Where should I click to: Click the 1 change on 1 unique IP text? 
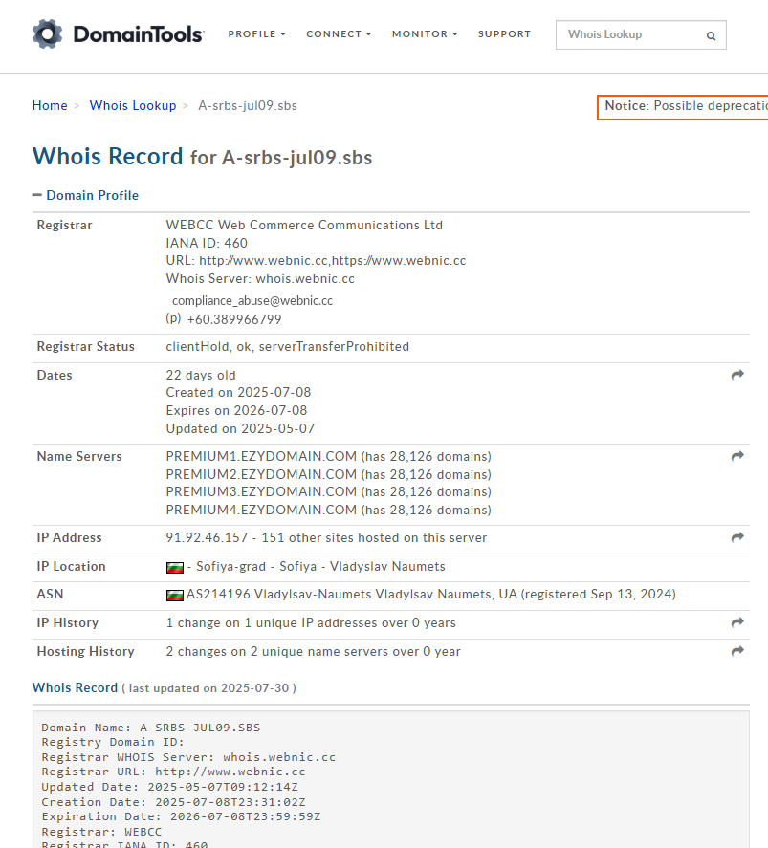(311, 623)
